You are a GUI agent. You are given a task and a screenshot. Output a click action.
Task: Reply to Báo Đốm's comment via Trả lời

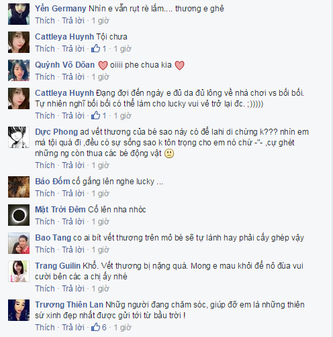[73, 194]
